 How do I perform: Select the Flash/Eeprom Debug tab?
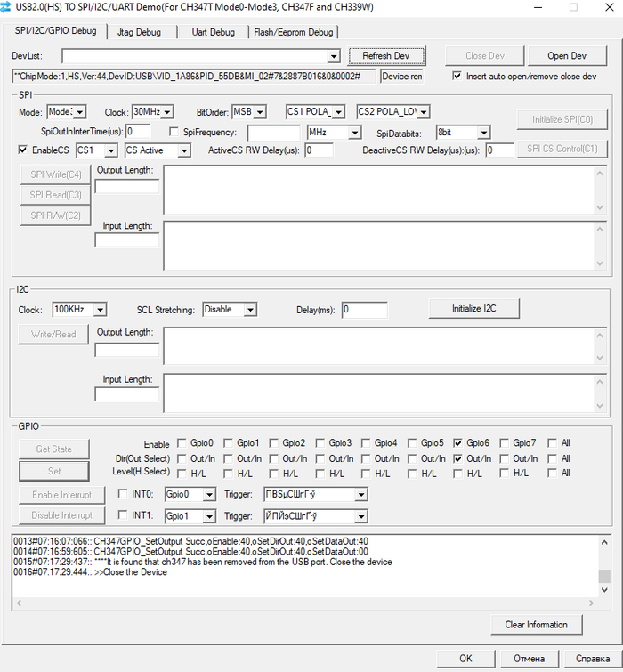293,32
